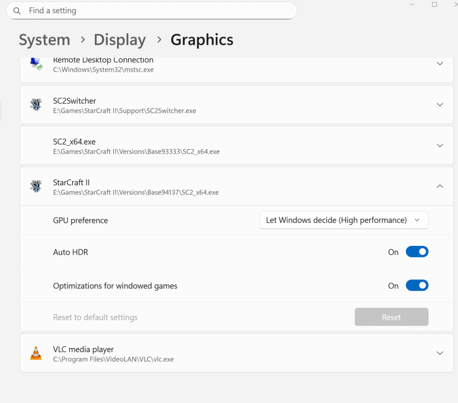Click the breadcrumb arrow after System
Viewport: 458px width, 403px height.
83,40
